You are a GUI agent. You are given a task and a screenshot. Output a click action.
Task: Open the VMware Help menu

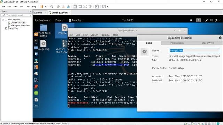[x=34, y=7]
